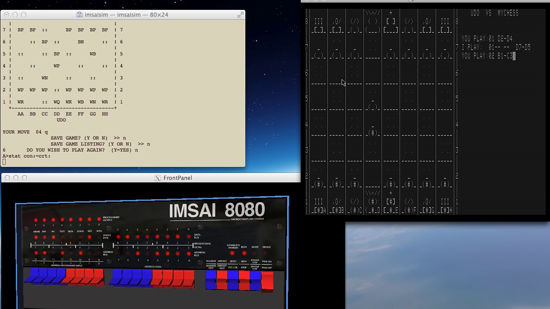Flip red address-data switch 2
The width and height of the screenshot is (550, 309).
pos(167,279)
